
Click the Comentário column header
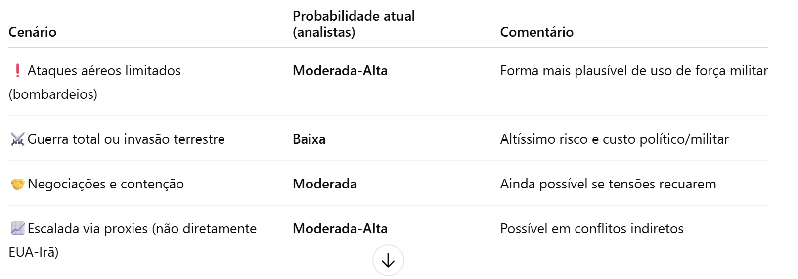pyautogui.click(x=536, y=32)
